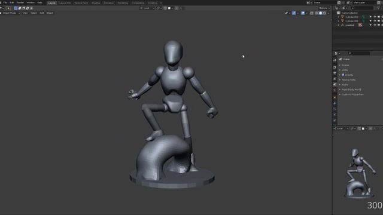
Task: Toggle viewport gizmos display
Action: (294, 13)
